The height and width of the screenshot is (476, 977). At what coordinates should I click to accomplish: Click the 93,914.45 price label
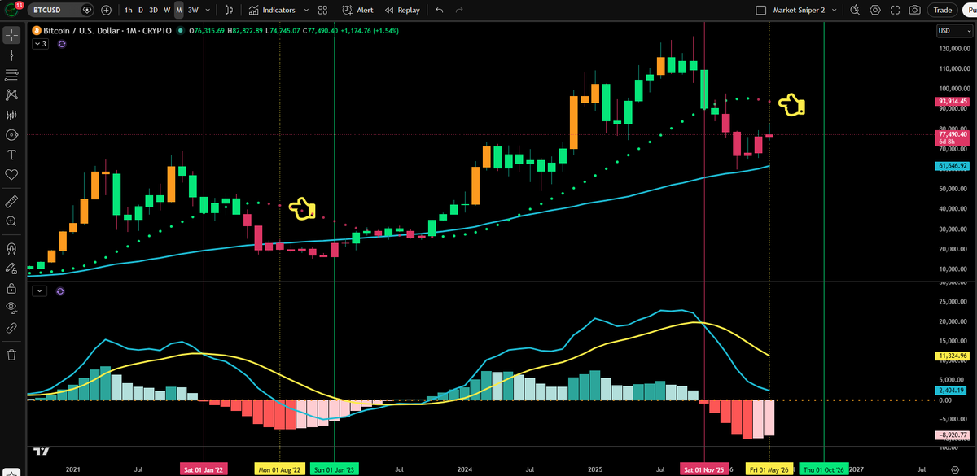pyautogui.click(x=952, y=102)
